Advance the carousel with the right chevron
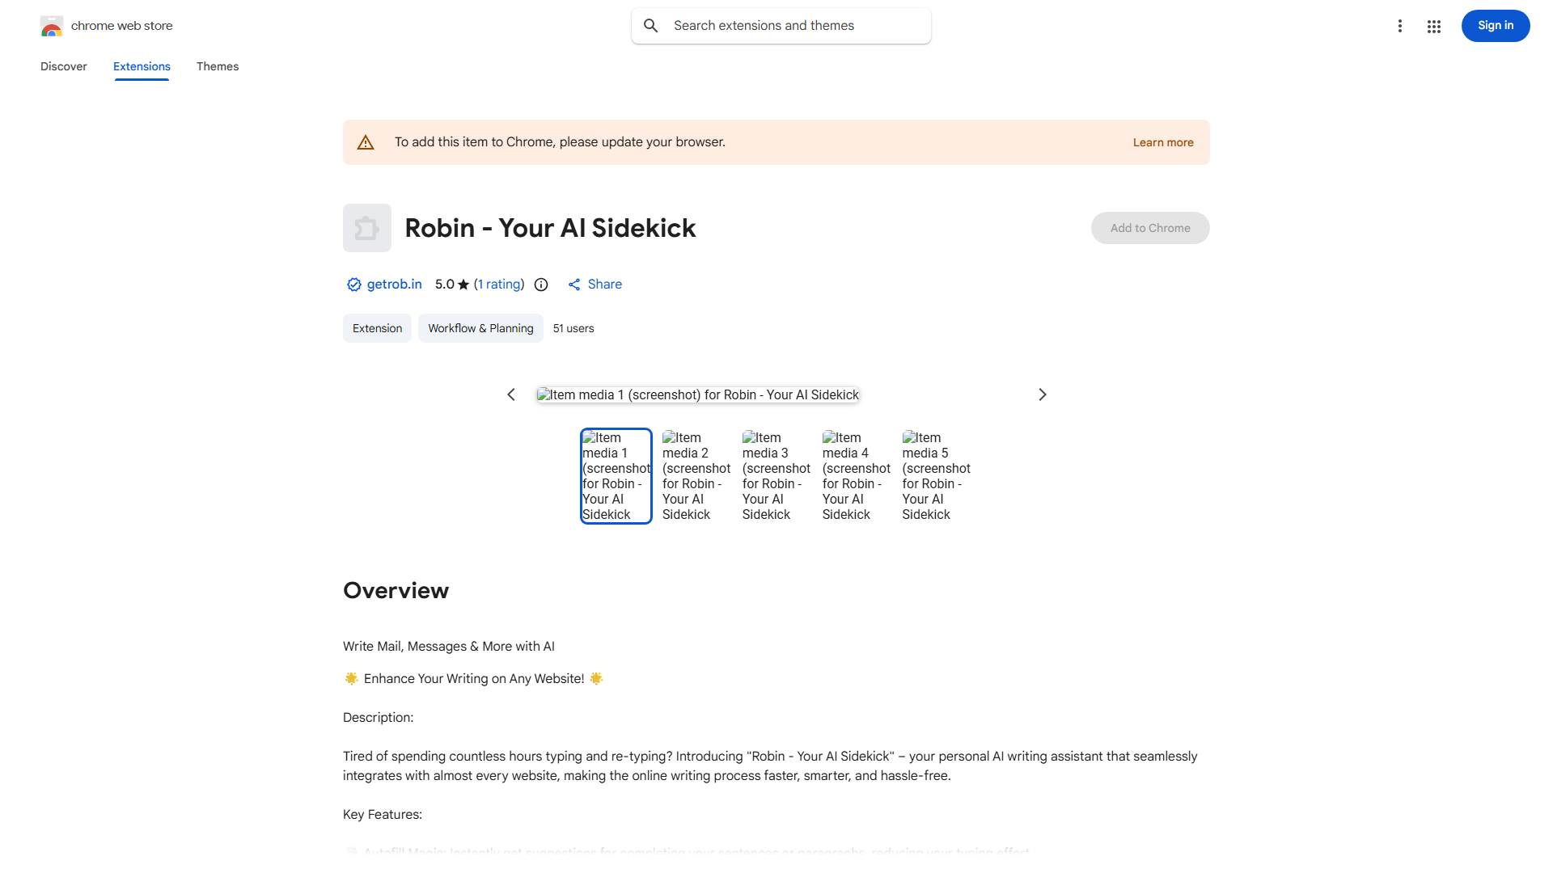This screenshot has height=873, width=1553. (x=1042, y=394)
